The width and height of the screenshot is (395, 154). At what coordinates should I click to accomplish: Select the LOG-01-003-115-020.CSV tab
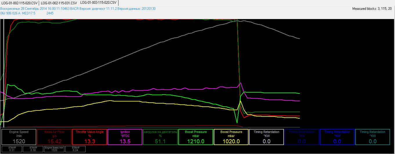click(99, 3)
